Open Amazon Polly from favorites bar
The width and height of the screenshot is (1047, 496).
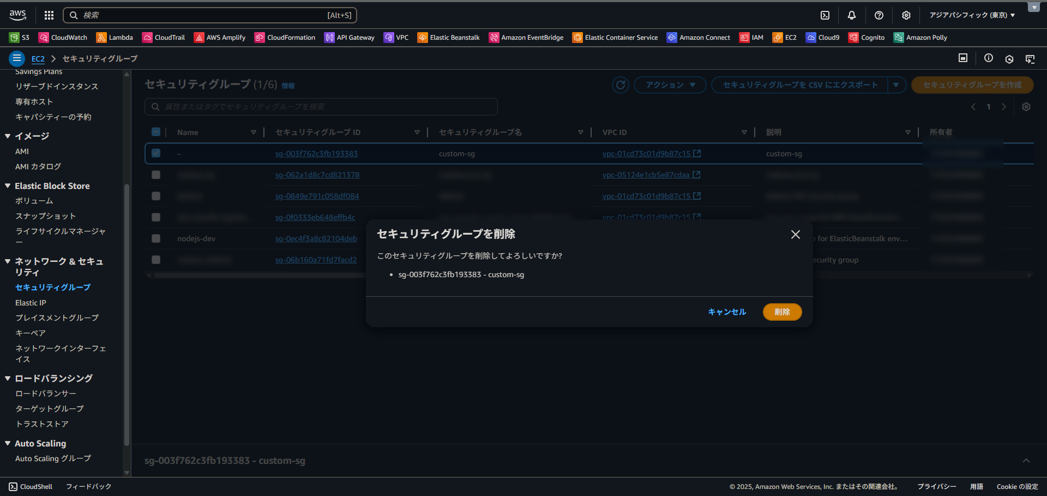(x=920, y=38)
